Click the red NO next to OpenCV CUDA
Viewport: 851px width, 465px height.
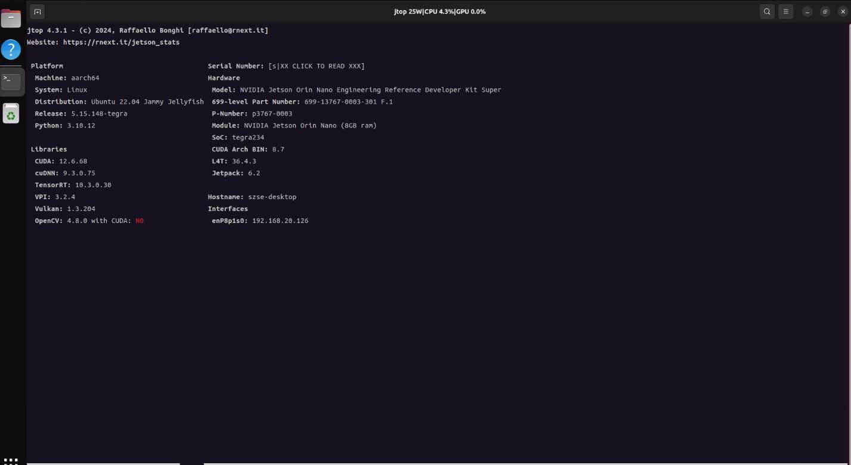click(139, 220)
